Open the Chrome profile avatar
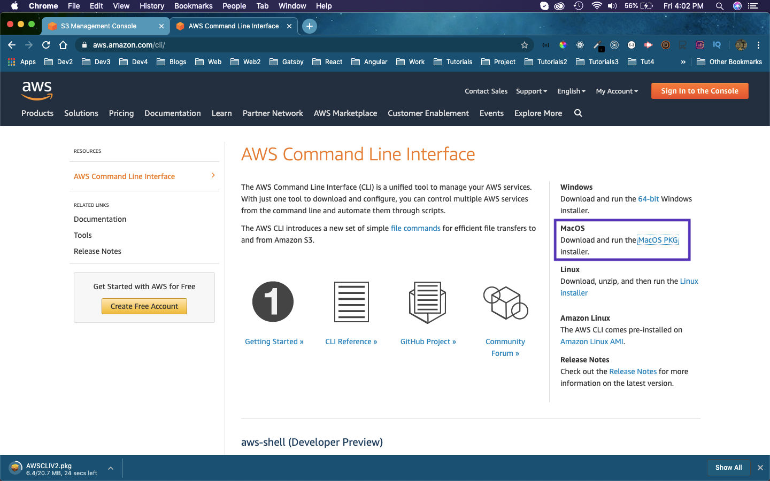This screenshot has width=770, height=481. pos(741,45)
